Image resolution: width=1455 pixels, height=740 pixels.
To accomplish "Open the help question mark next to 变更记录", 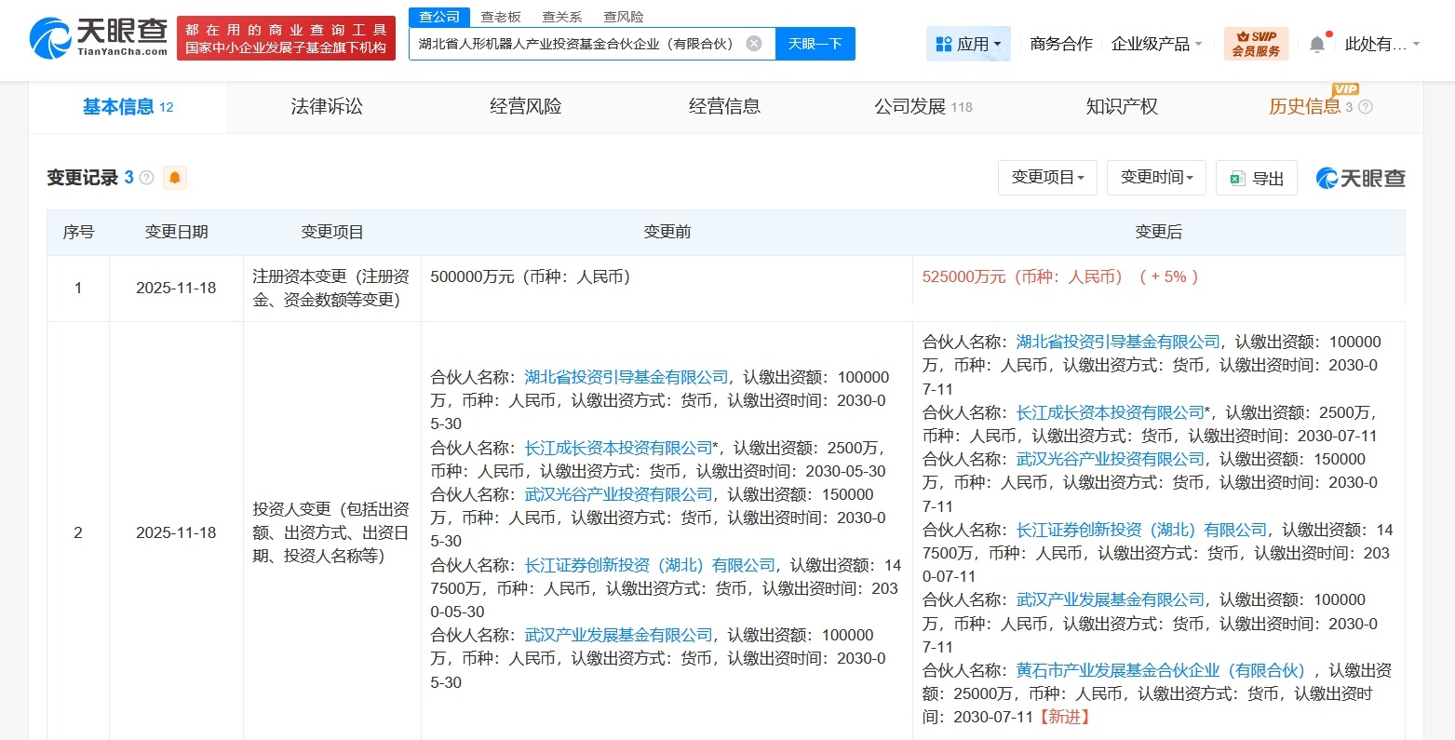I will (x=146, y=177).
